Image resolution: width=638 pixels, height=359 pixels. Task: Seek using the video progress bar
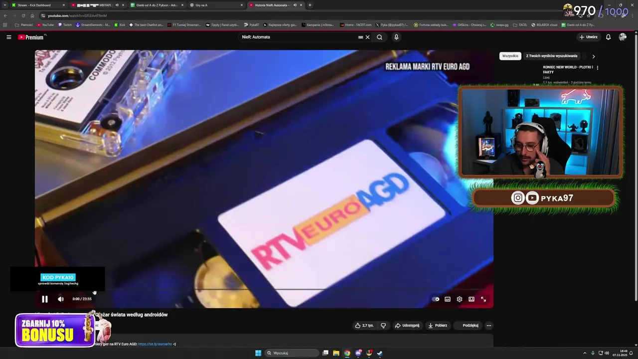click(x=264, y=289)
